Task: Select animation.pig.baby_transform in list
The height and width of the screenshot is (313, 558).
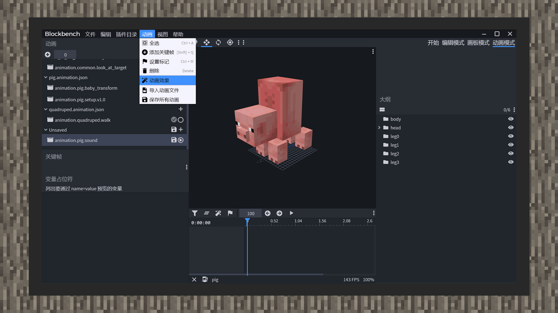Action: 115,88
